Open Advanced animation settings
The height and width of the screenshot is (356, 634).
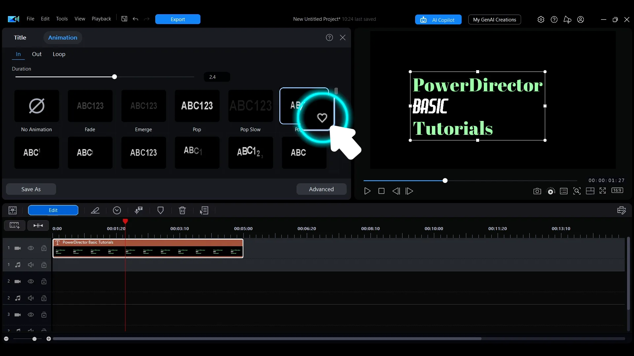(x=321, y=189)
